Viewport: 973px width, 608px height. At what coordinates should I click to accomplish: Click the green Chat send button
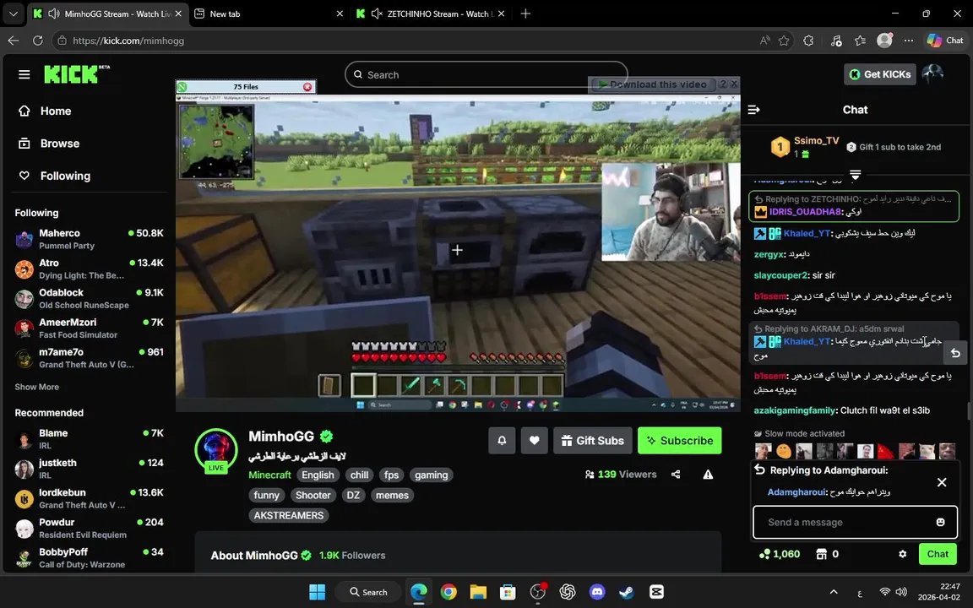pos(938,554)
